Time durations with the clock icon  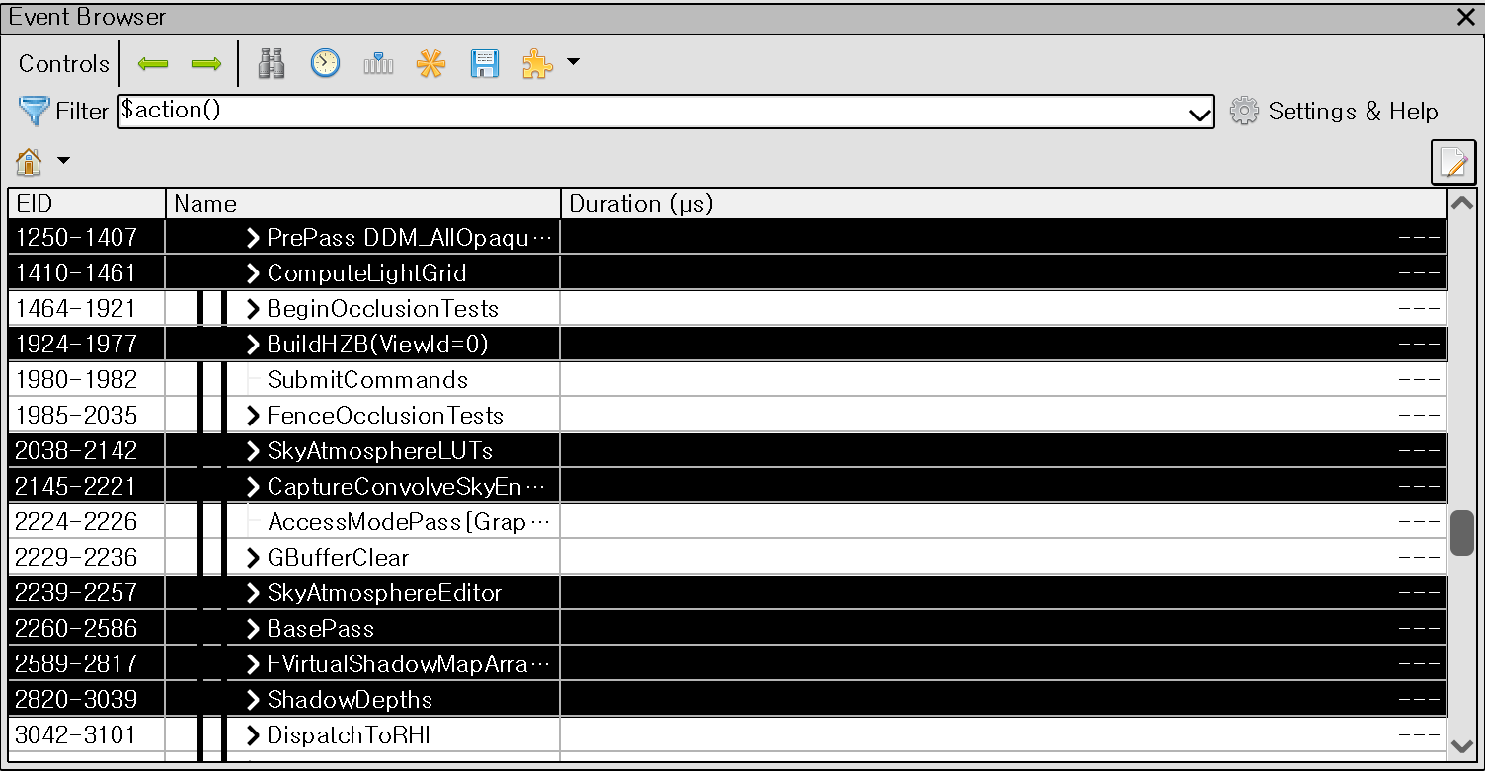[325, 64]
